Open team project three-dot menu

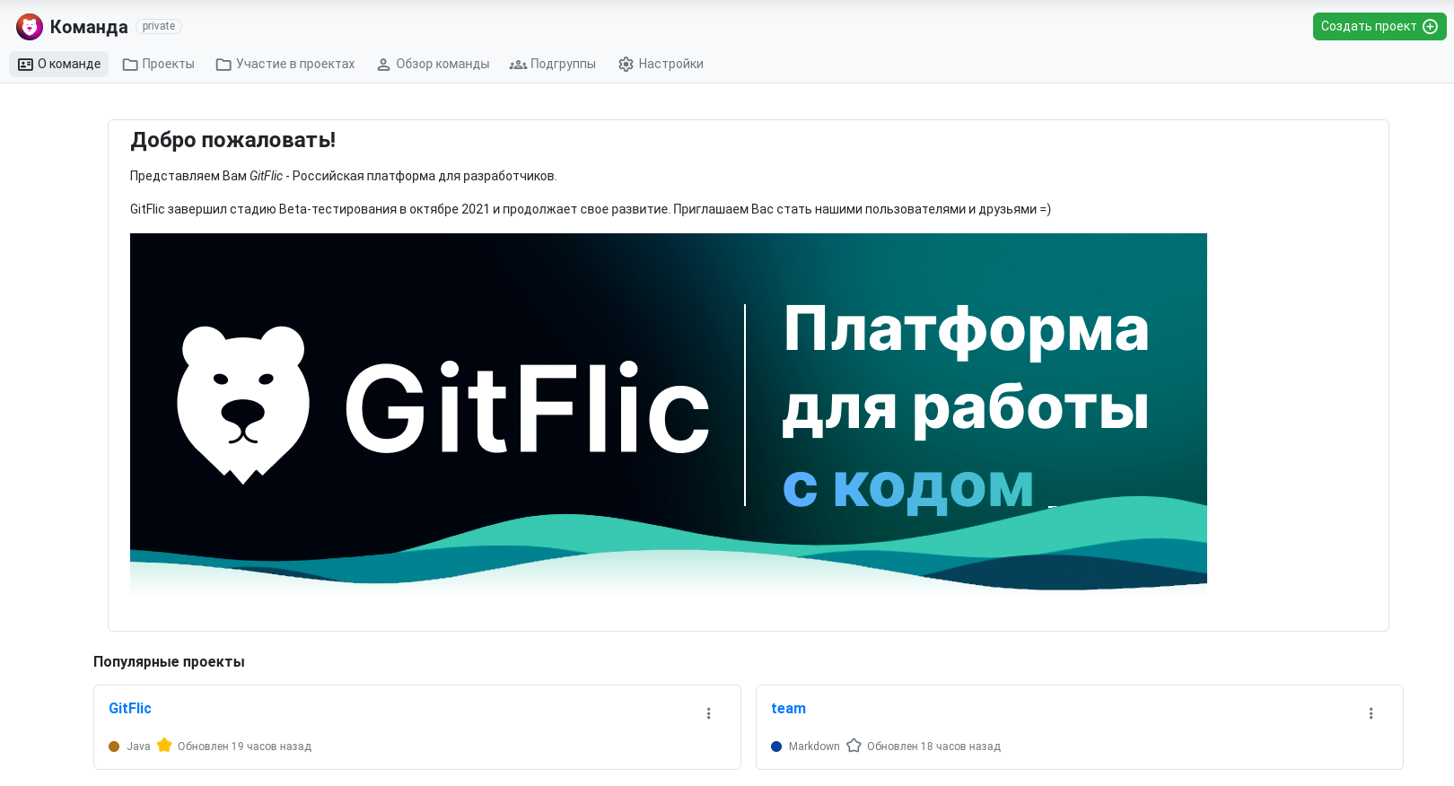click(x=1371, y=713)
